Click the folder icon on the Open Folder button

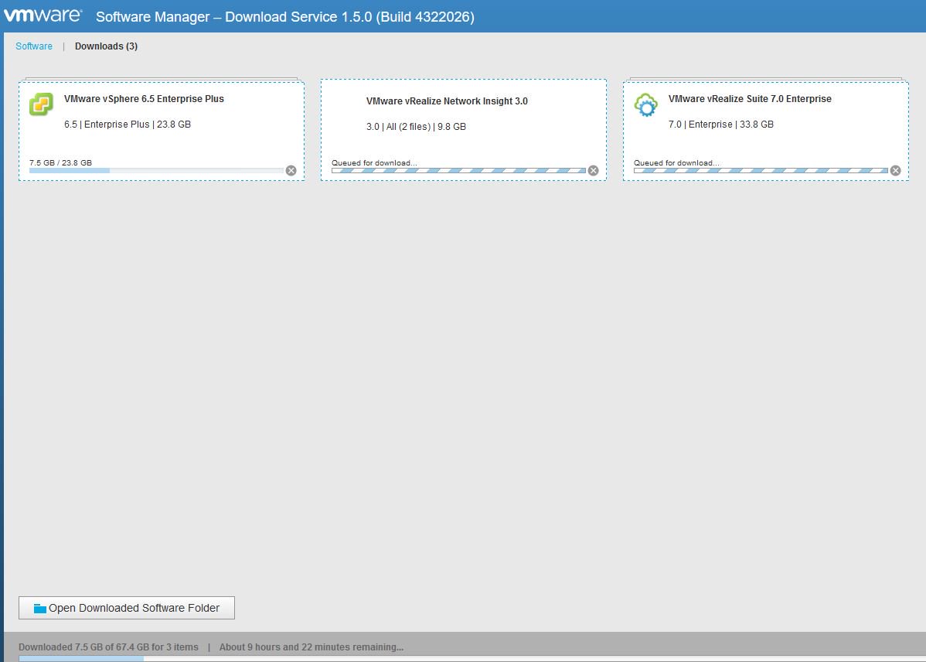(x=39, y=608)
